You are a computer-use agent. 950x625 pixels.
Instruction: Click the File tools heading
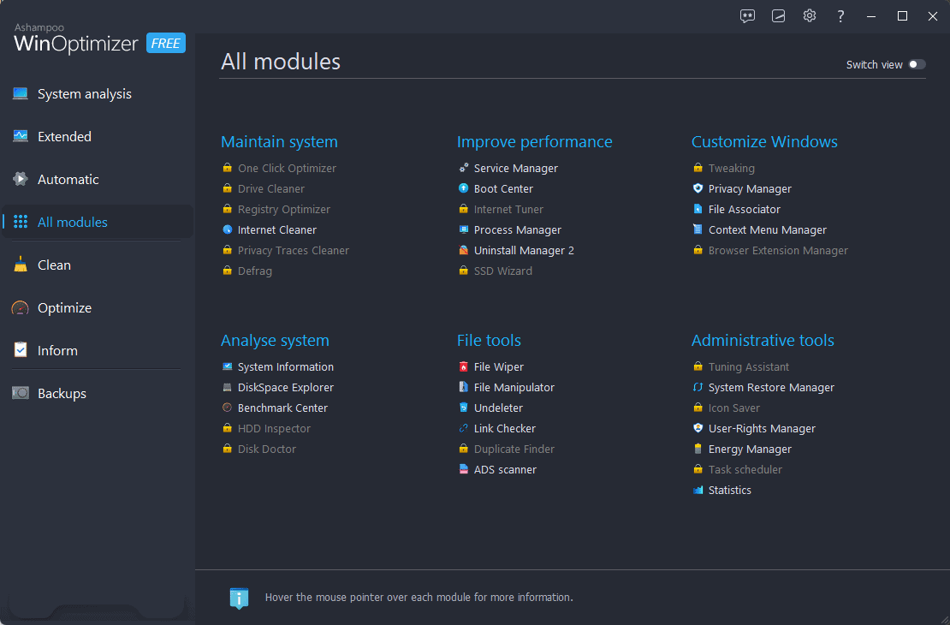[x=489, y=340]
